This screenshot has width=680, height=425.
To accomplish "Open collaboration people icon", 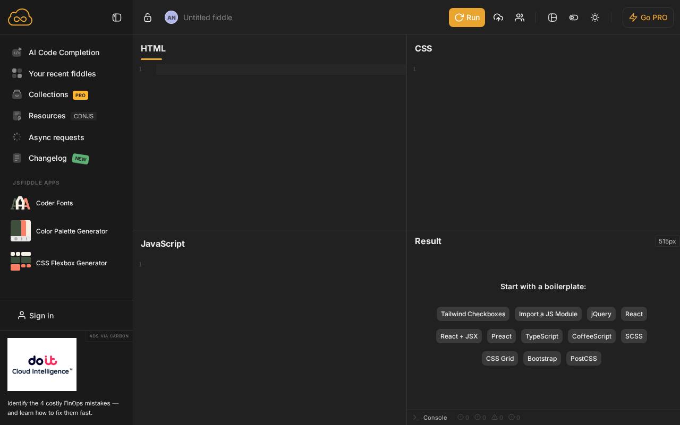I will (x=520, y=18).
